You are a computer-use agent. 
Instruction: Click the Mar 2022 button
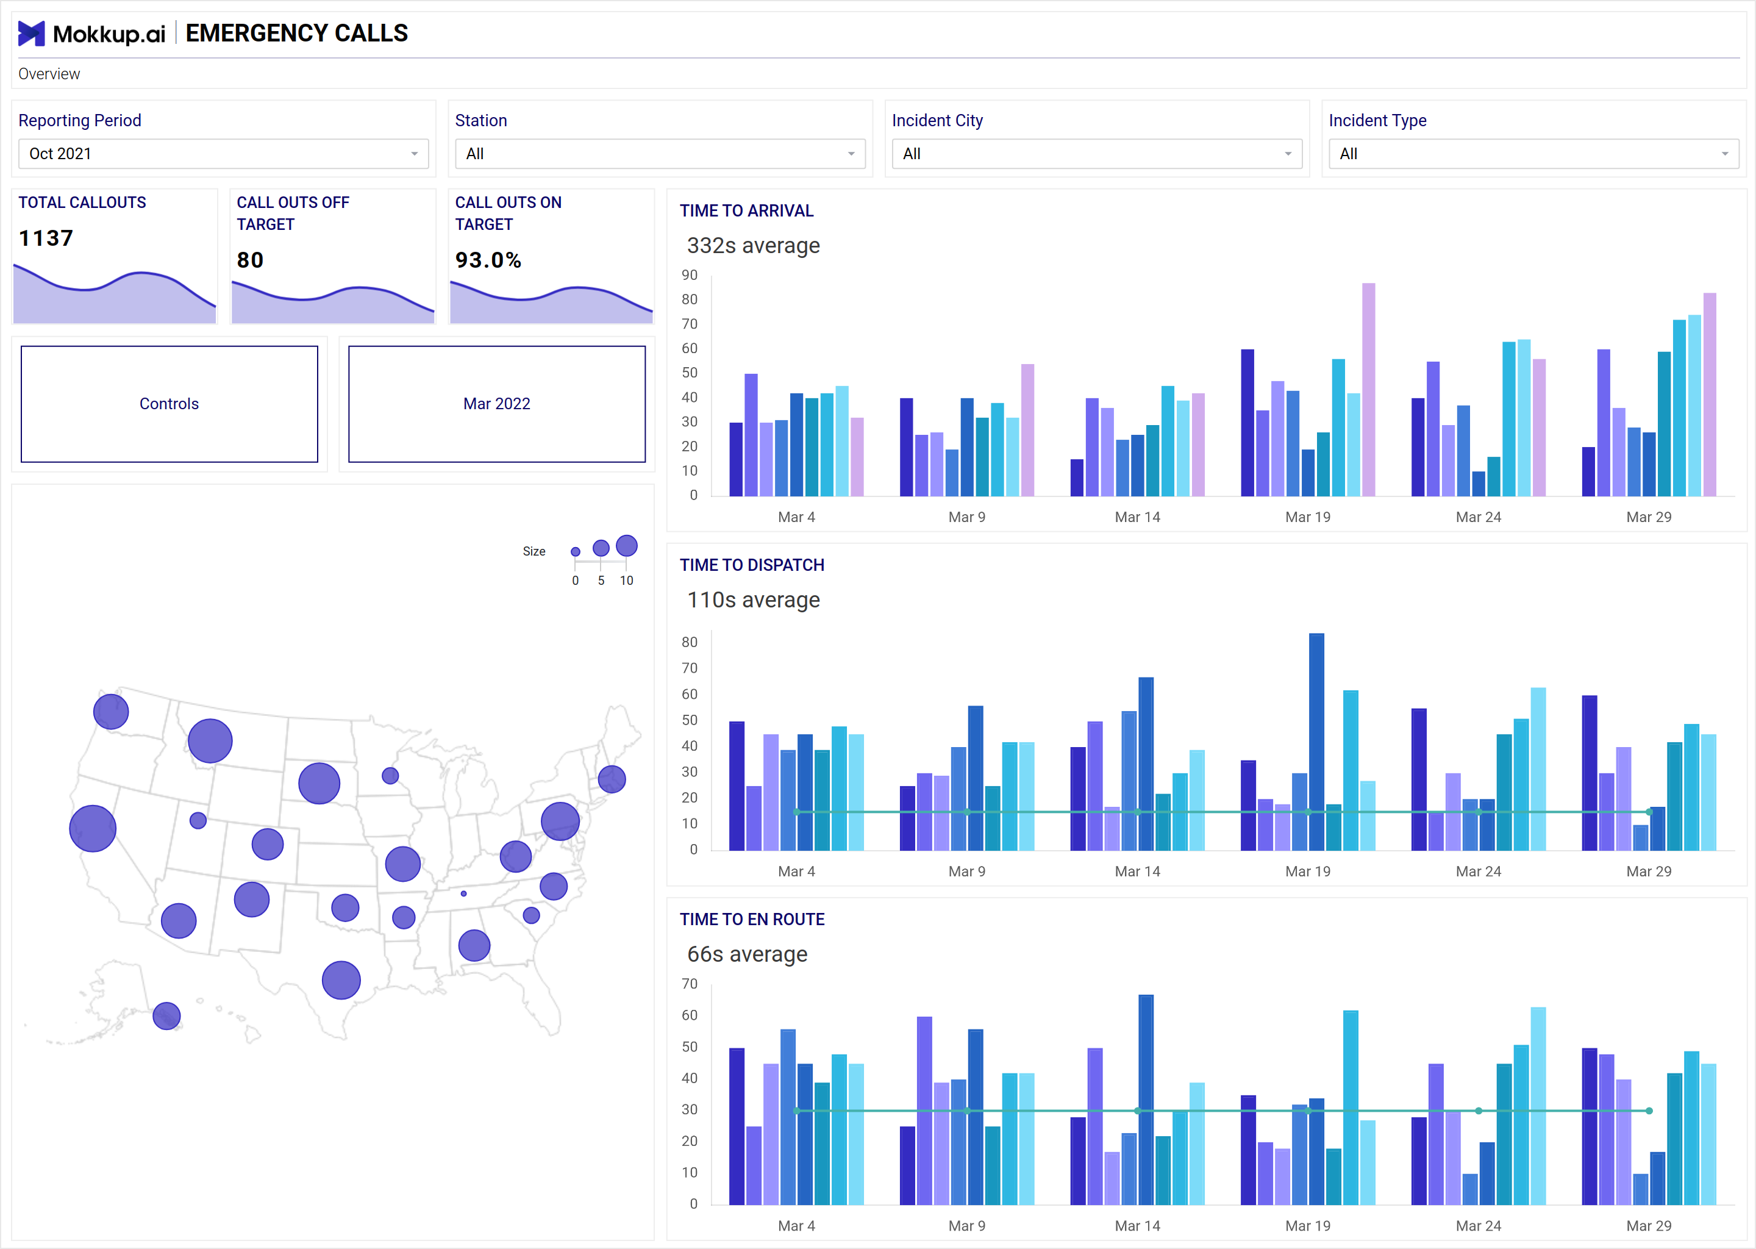tap(497, 404)
